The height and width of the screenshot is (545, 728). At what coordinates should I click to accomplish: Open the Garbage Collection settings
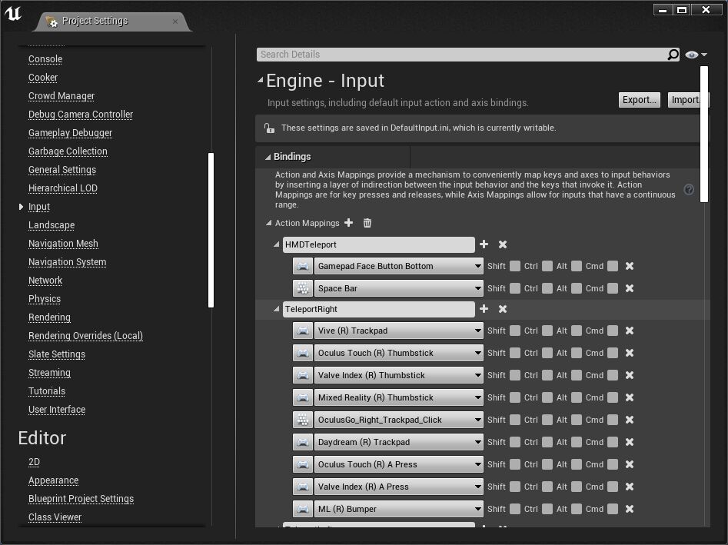[68, 151]
